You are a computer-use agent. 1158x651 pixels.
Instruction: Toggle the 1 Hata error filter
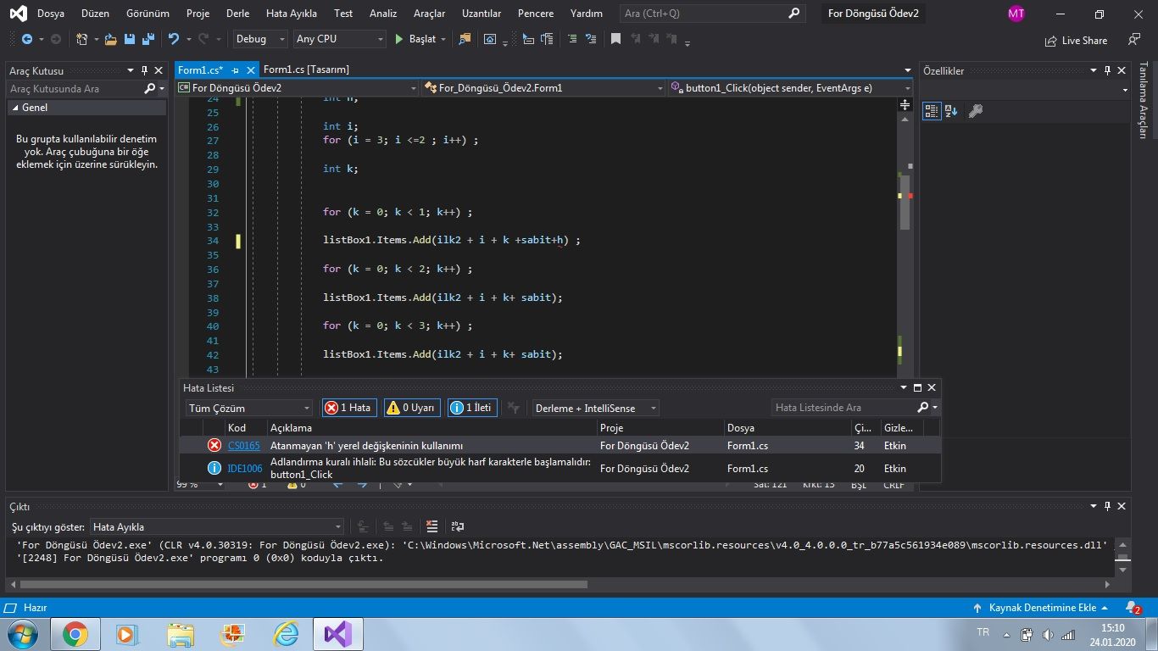click(x=348, y=408)
